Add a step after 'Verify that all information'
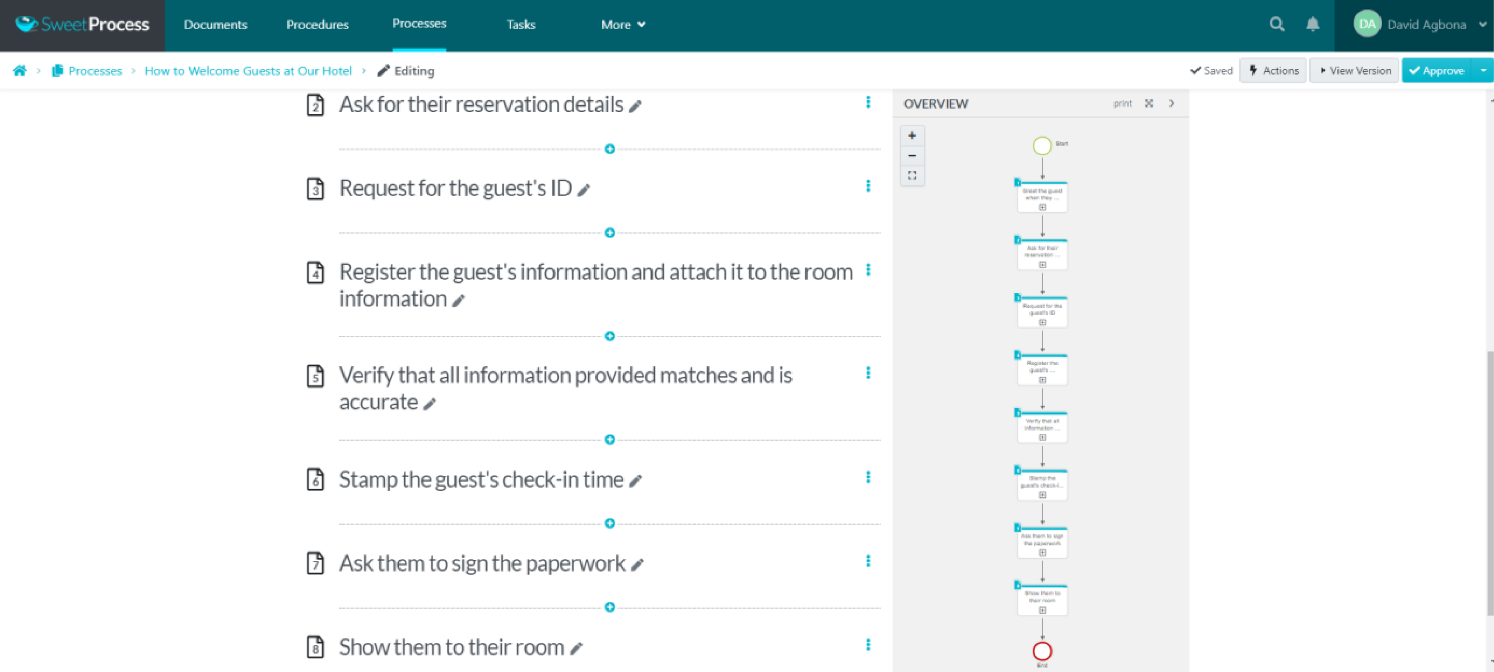Screen dimensions: 1494x672 pyautogui.click(x=609, y=440)
